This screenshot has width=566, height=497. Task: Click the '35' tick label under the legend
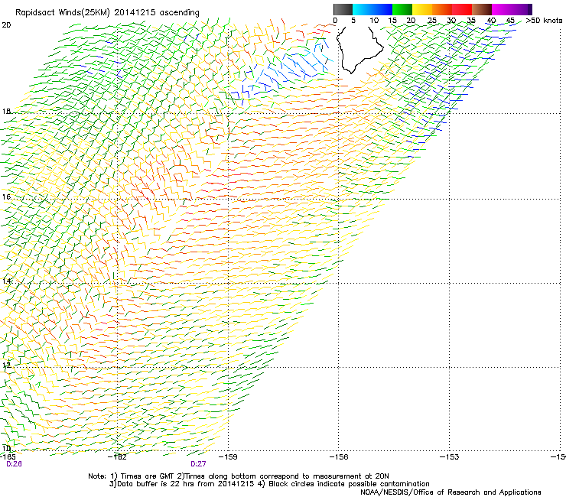click(471, 21)
